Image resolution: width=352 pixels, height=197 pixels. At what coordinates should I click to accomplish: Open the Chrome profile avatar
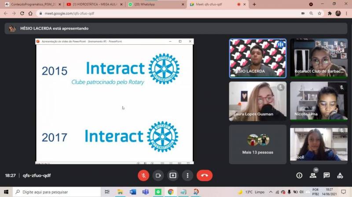point(338,14)
